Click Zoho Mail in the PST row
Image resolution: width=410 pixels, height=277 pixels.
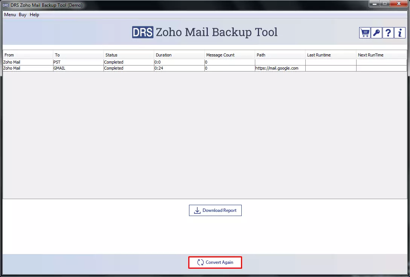(28, 62)
